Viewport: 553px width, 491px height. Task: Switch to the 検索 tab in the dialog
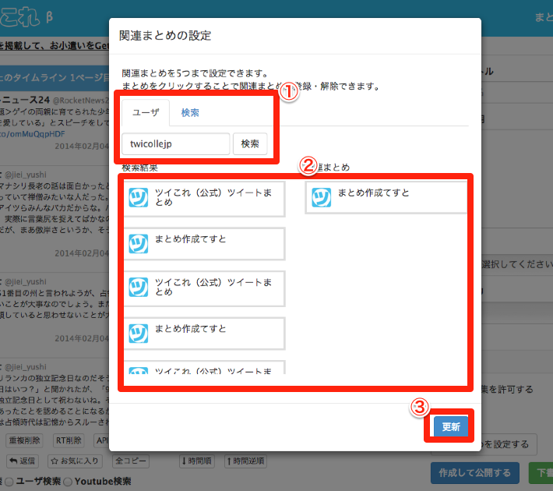tap(190, 112)
